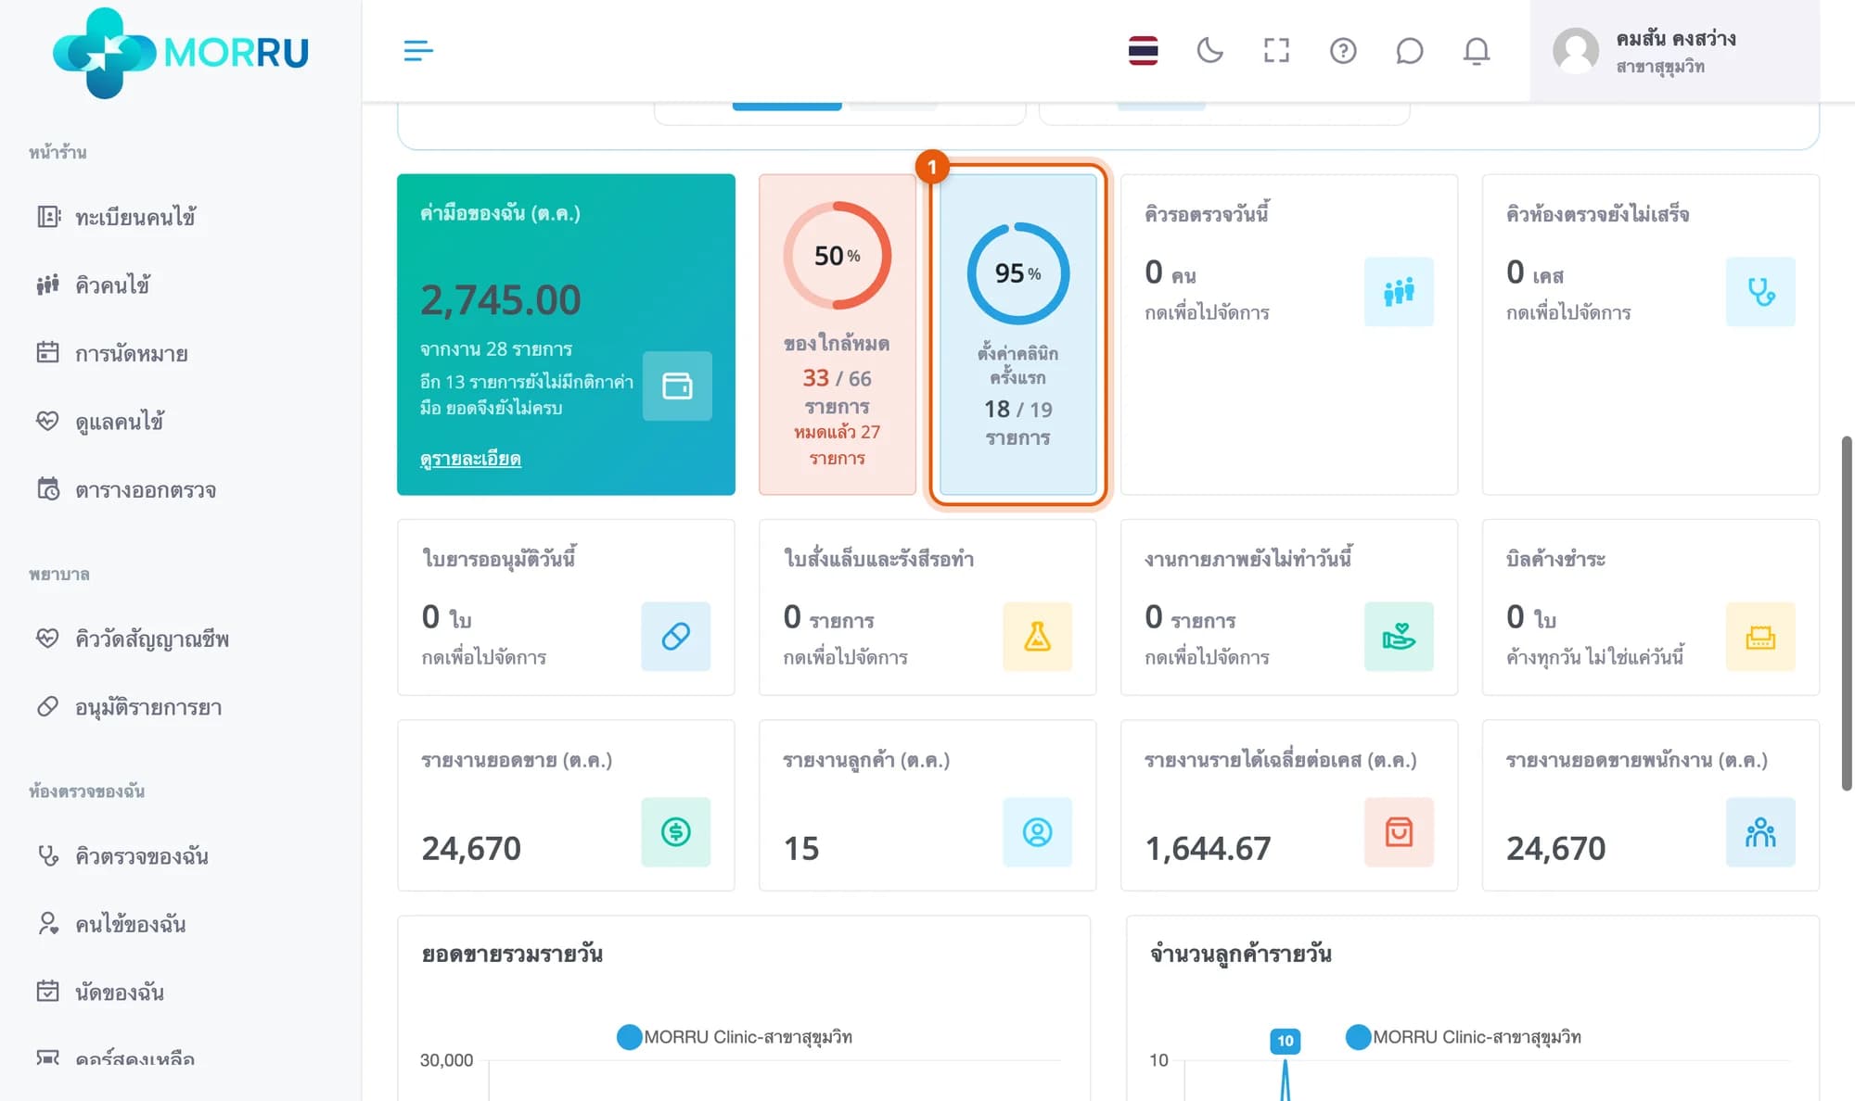Toggle fullscreen mode icon
This screenshot has height=1101, width=1855.
coord(1276,50)
